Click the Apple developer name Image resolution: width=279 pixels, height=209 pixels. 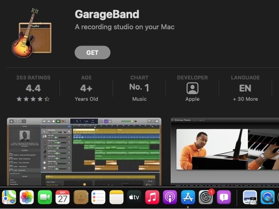coord(193,99)
